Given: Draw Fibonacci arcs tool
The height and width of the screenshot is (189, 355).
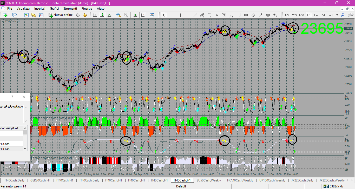Looking at the screenshot, I should [x=232, y=15].
